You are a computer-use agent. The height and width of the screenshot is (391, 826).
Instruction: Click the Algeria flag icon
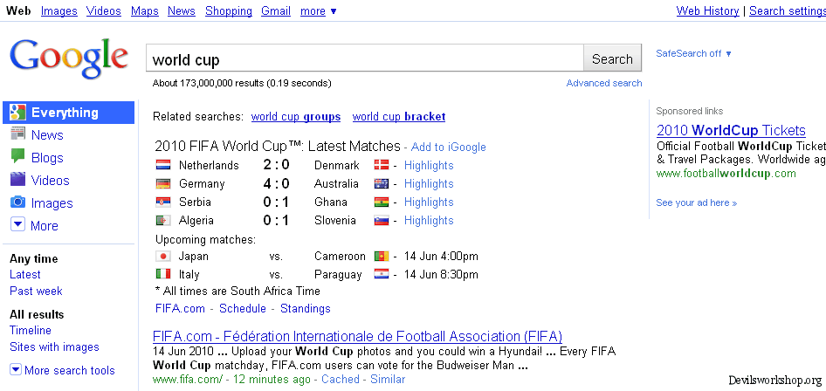coord(163,221)
